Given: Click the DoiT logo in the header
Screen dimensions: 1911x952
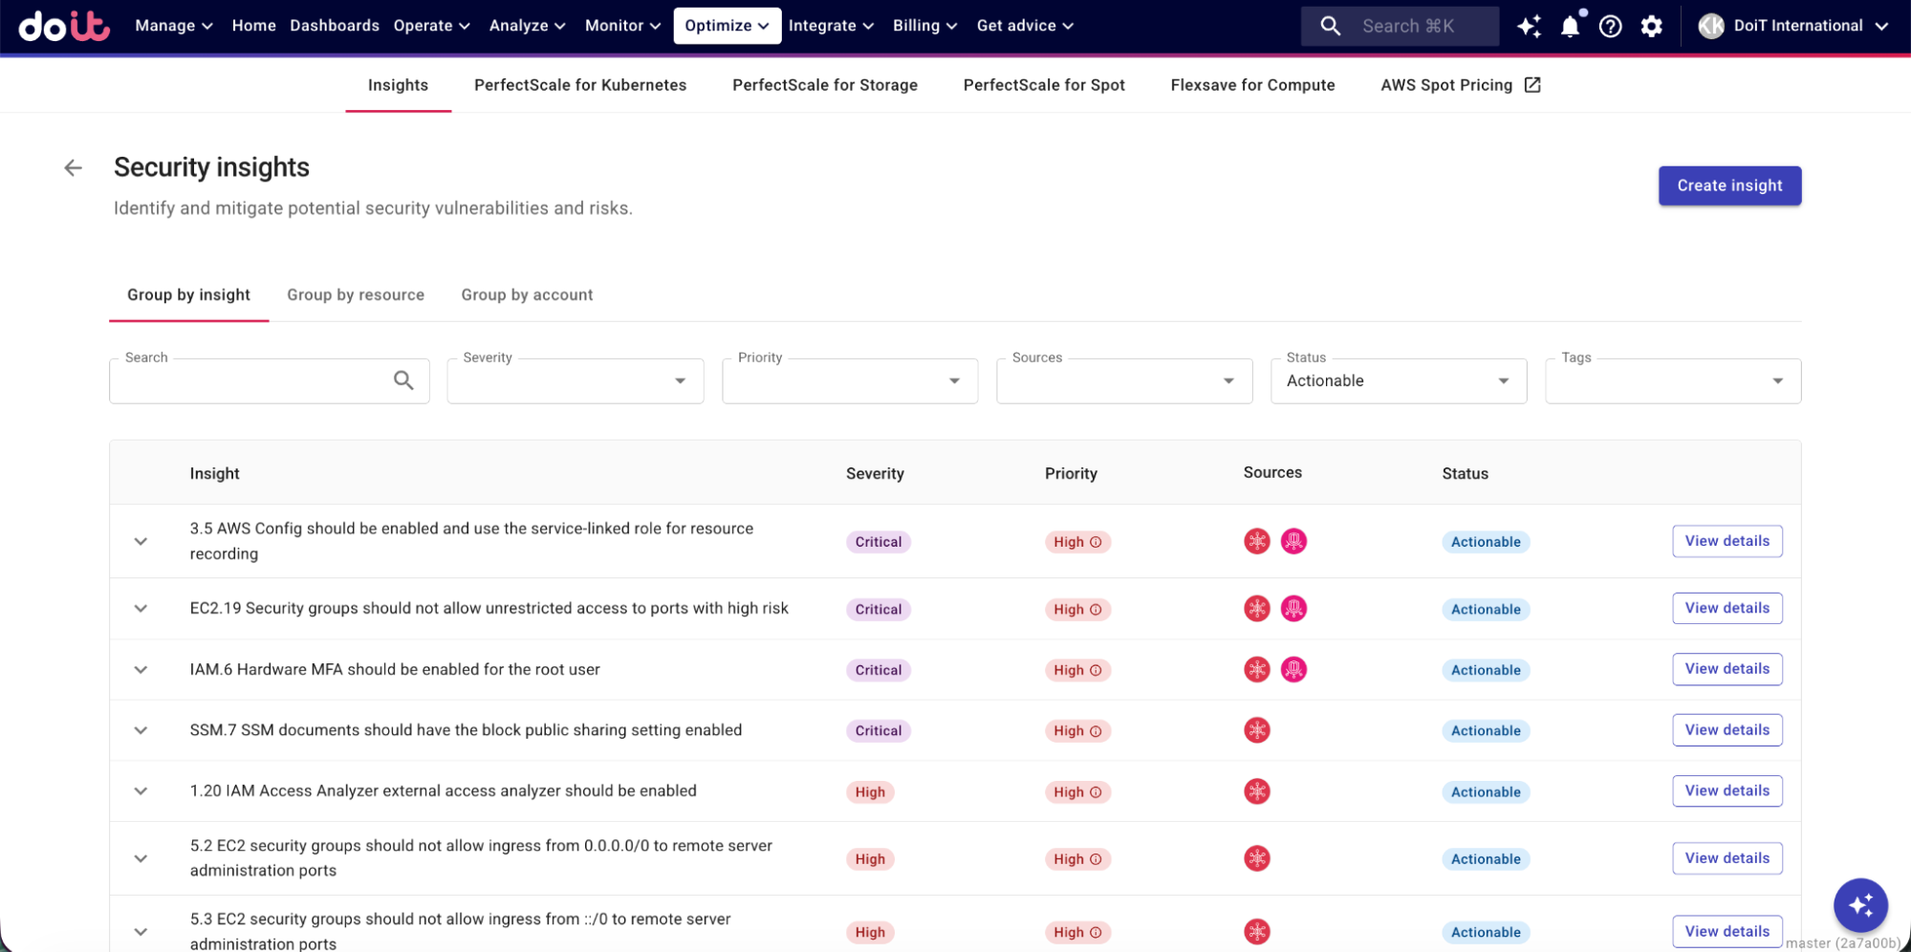Looking at the screenshot, I should click(x=64, y=26).
